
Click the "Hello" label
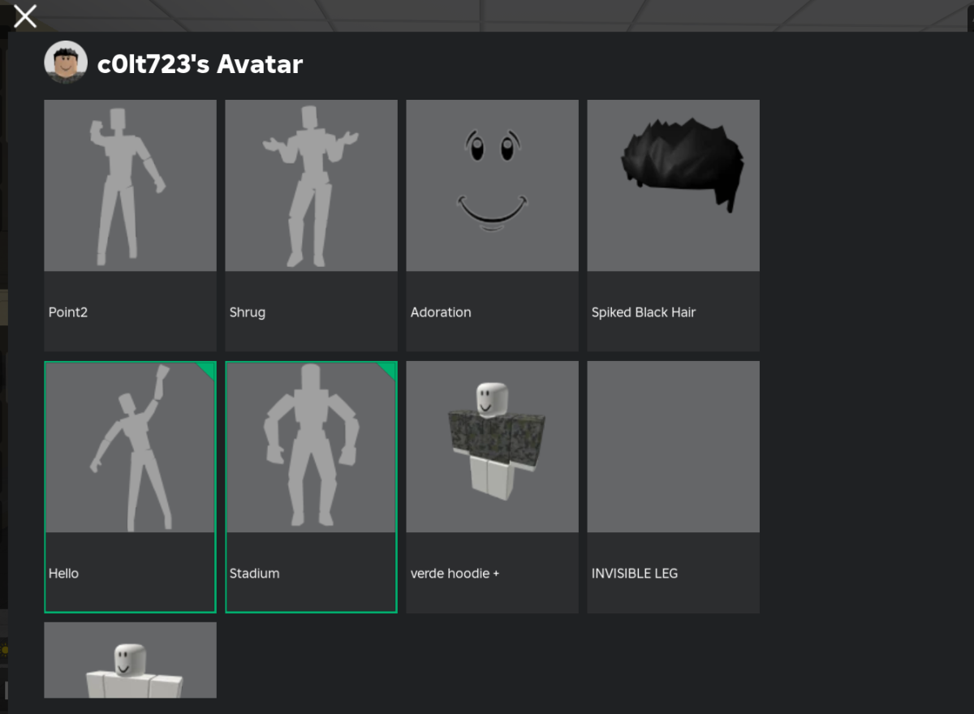63,574
